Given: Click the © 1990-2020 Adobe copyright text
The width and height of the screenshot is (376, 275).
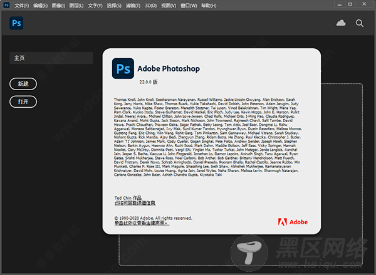Looking at the screenshot, I should coord(154,218).
